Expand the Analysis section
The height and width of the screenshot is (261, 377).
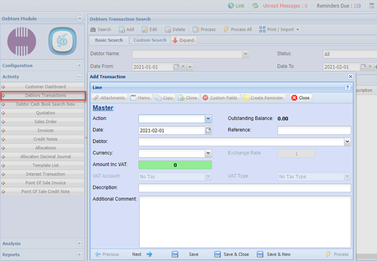(x=79, y=244)
